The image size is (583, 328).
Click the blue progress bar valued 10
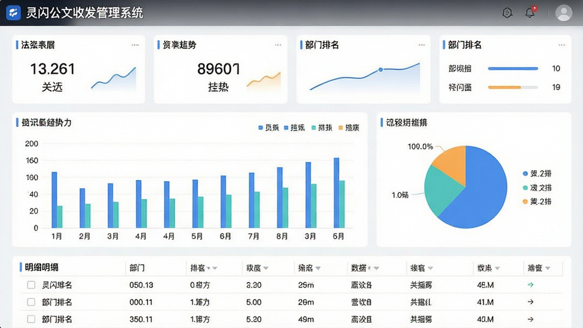(x=513, y=68)
